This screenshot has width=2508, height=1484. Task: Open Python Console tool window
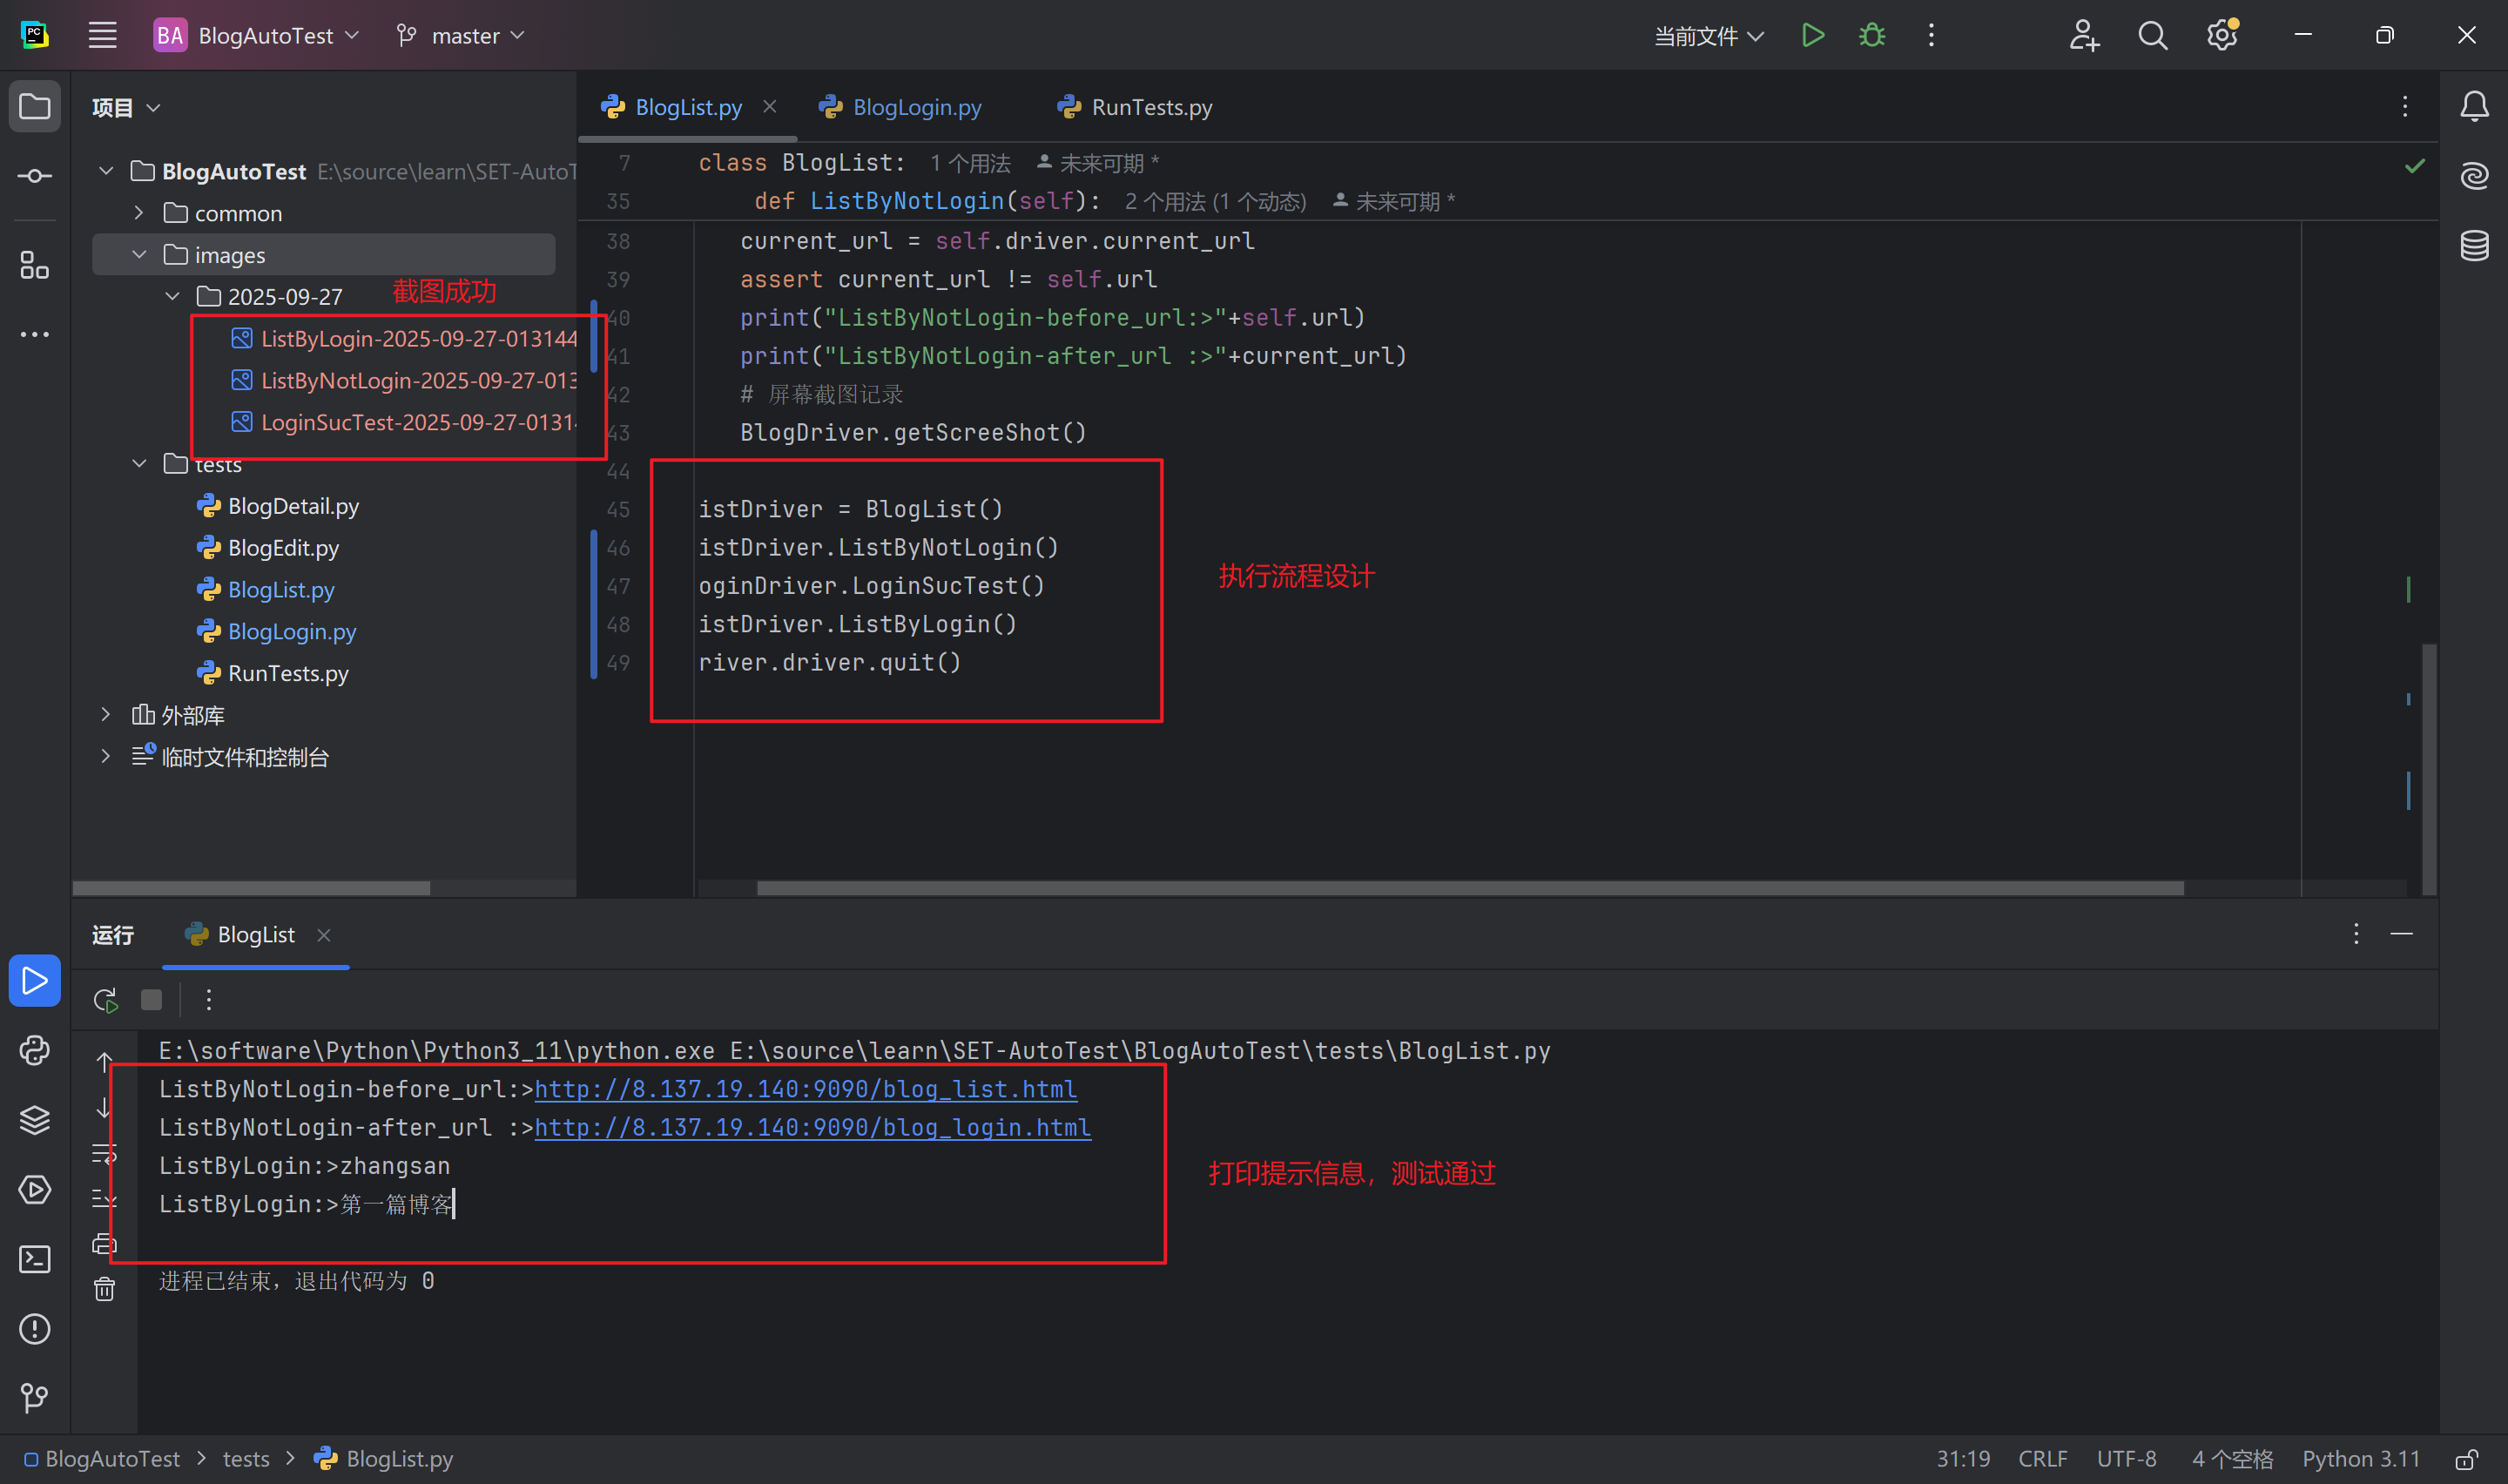[x=35, y=1050]
